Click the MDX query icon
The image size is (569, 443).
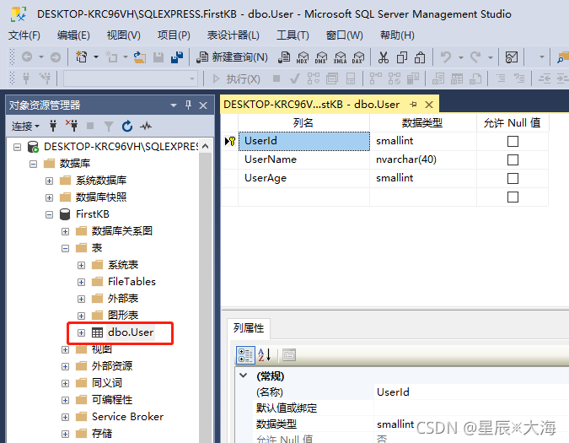[303, 57]
